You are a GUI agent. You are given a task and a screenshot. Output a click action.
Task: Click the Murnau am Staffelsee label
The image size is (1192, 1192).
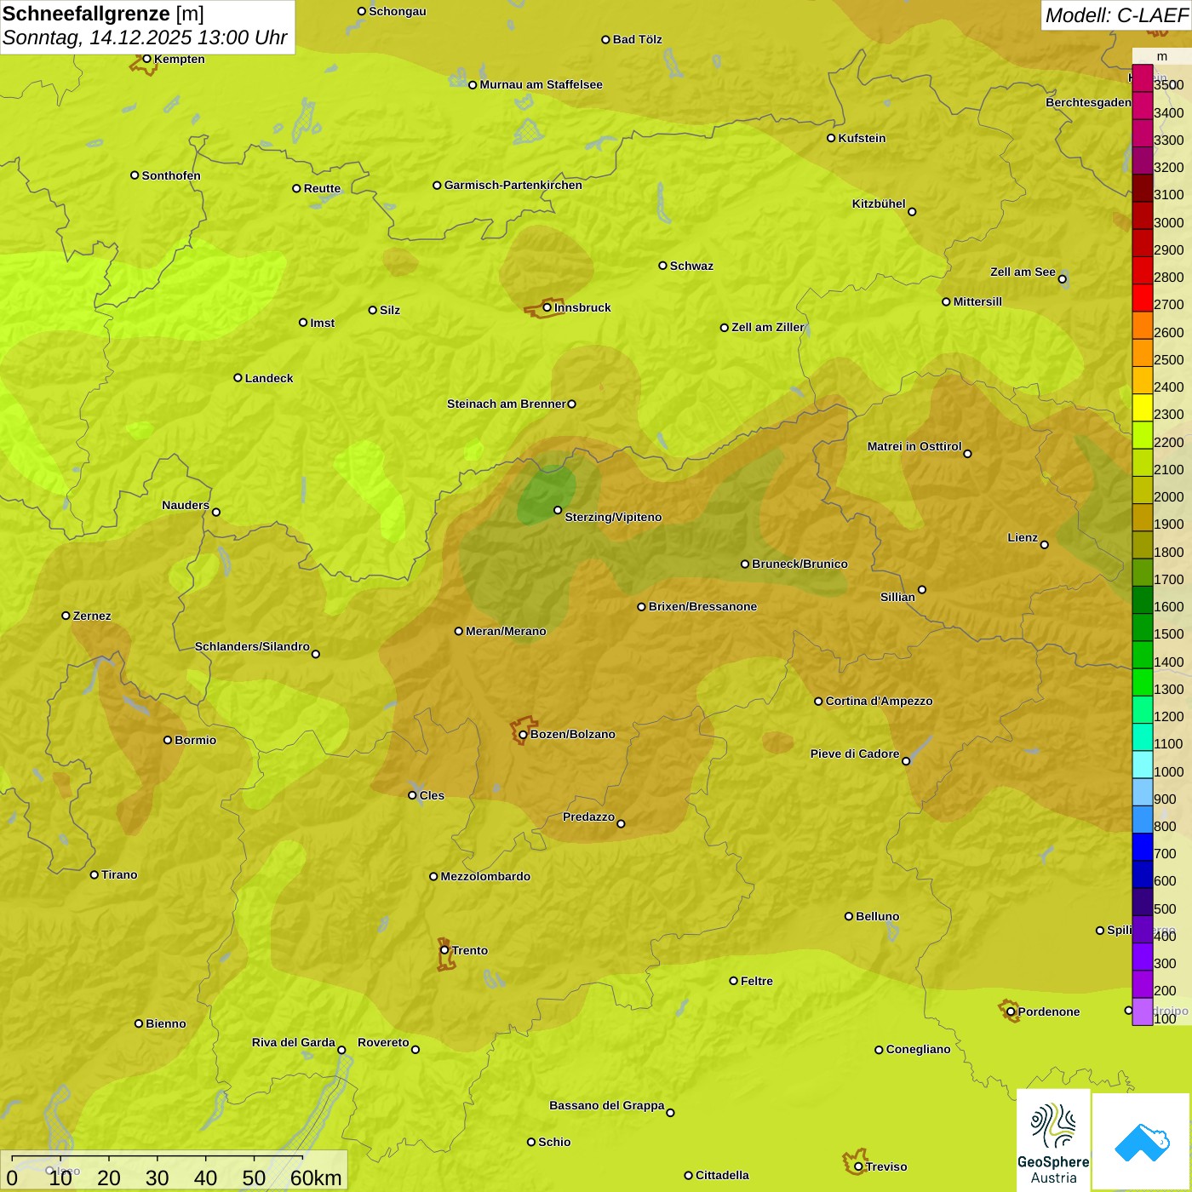[541, 84]
